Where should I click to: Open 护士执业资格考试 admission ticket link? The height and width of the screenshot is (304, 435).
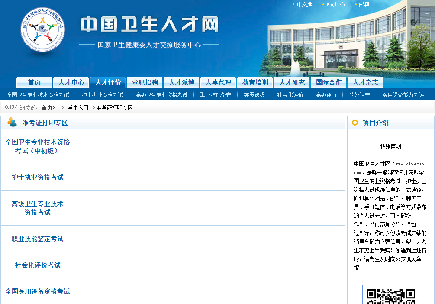pyautogui.click(x=38, y=177)
